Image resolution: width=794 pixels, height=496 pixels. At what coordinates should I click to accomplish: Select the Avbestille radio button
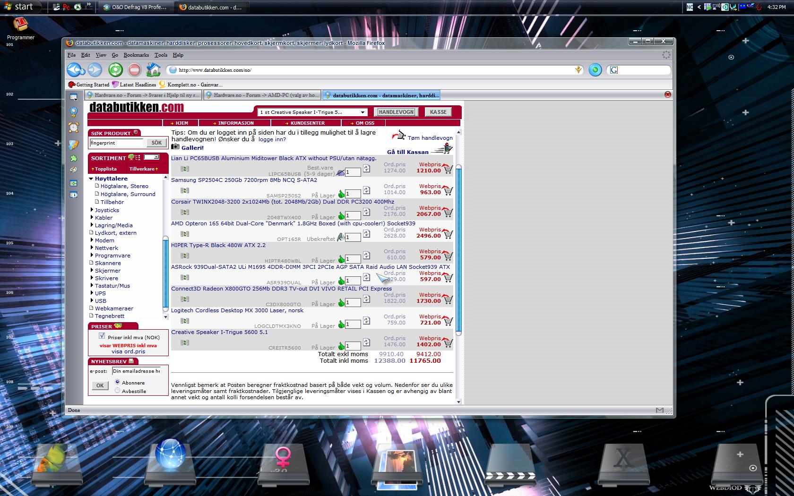(x=118, y=390)
